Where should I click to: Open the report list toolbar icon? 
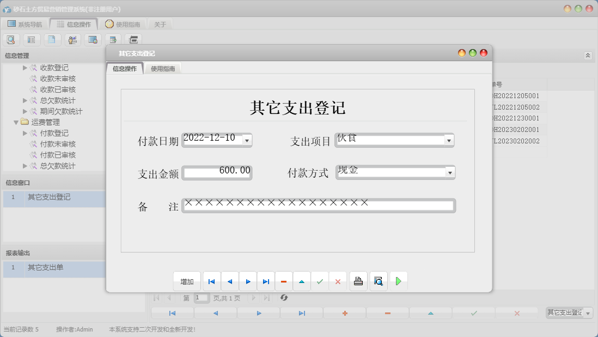pos(32,39)
